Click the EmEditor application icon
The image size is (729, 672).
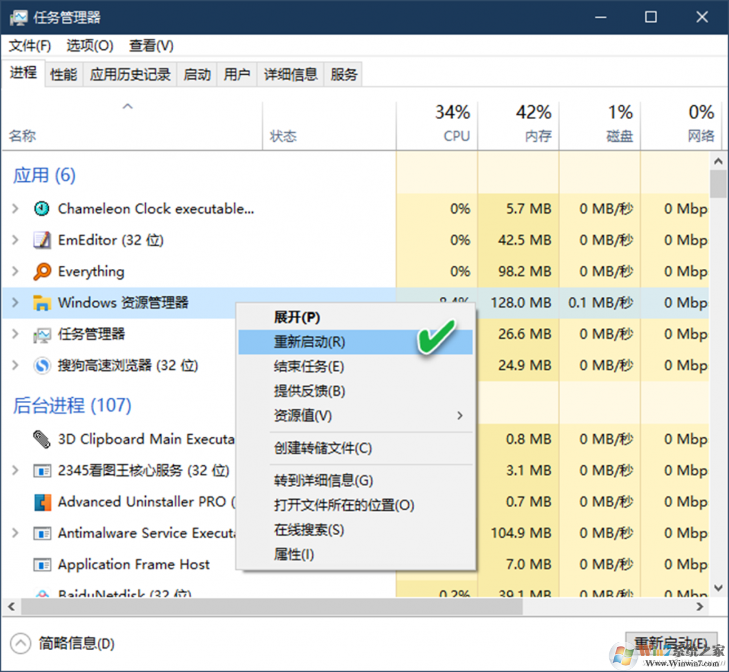[41, 240]
